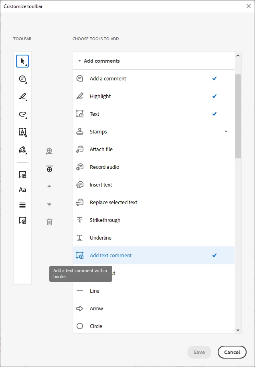Select text comment icon directly above Aa icon
255x367 pixels.
click(x=22, y=174)
